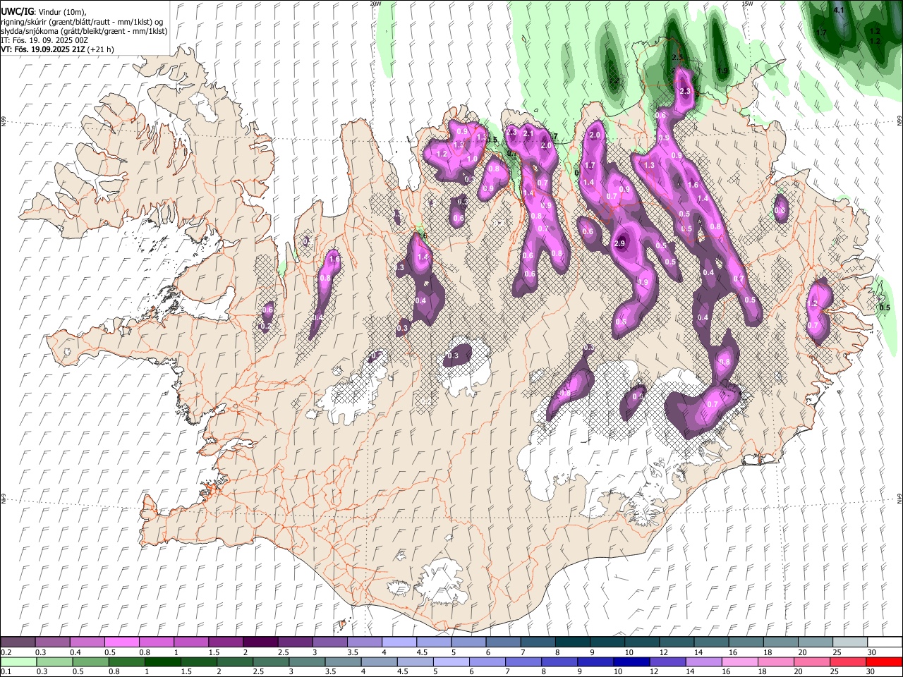903x677 pixels.
Task: Click the grey-green 3 swatch in lower legend
Action: pyautogui.click(x=307, y=661)
